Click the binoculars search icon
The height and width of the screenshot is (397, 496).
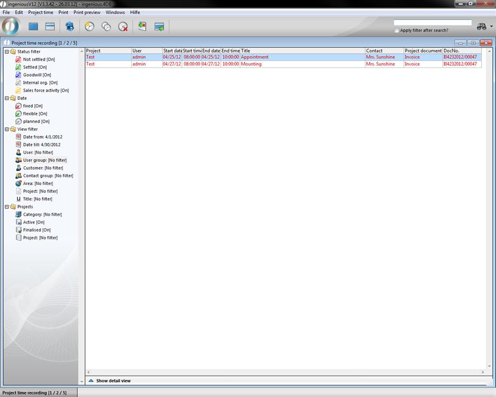click(x=482, y=27)
